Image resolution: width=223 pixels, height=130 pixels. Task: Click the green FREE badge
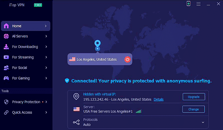[x=38, y=5]
